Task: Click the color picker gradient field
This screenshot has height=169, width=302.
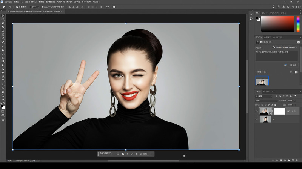Action: [277, 24]
